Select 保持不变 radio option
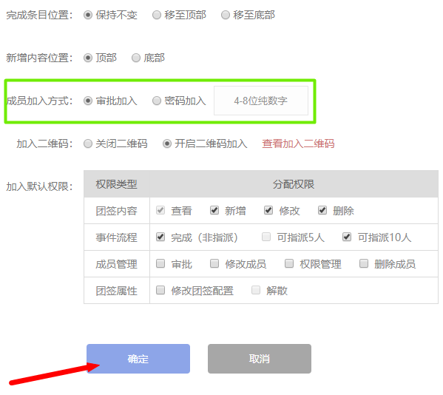 88,15
